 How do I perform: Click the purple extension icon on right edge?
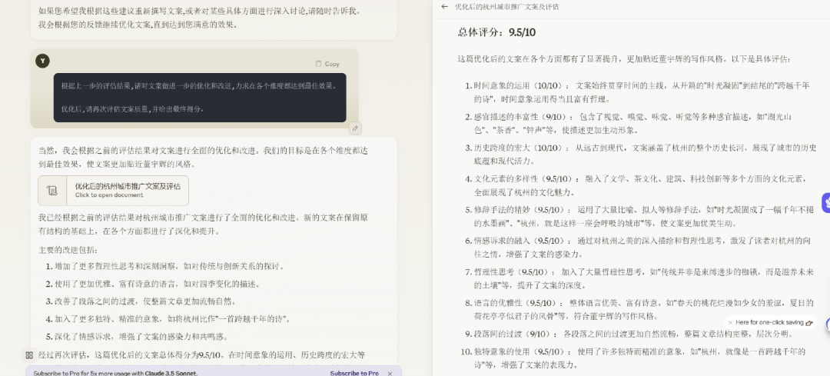(x=825, y=203)
